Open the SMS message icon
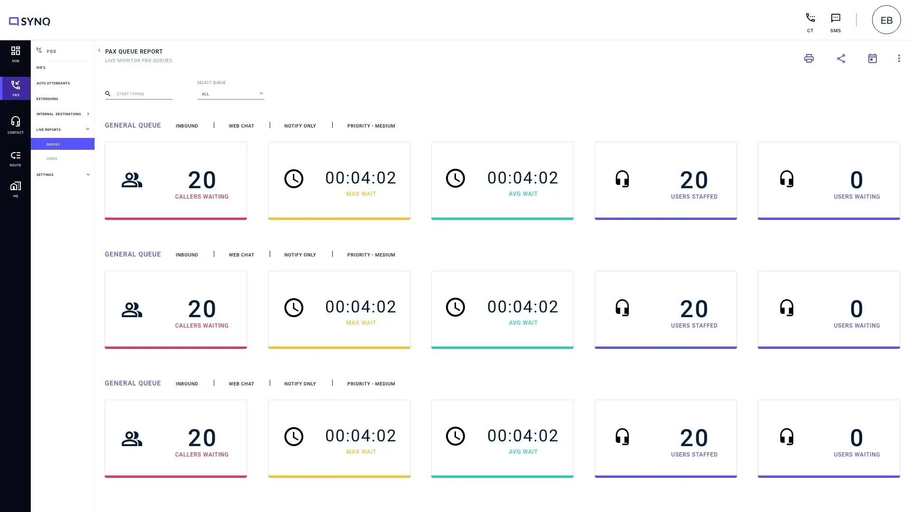This screenshot has height=512, width=910. pos(836,18)
